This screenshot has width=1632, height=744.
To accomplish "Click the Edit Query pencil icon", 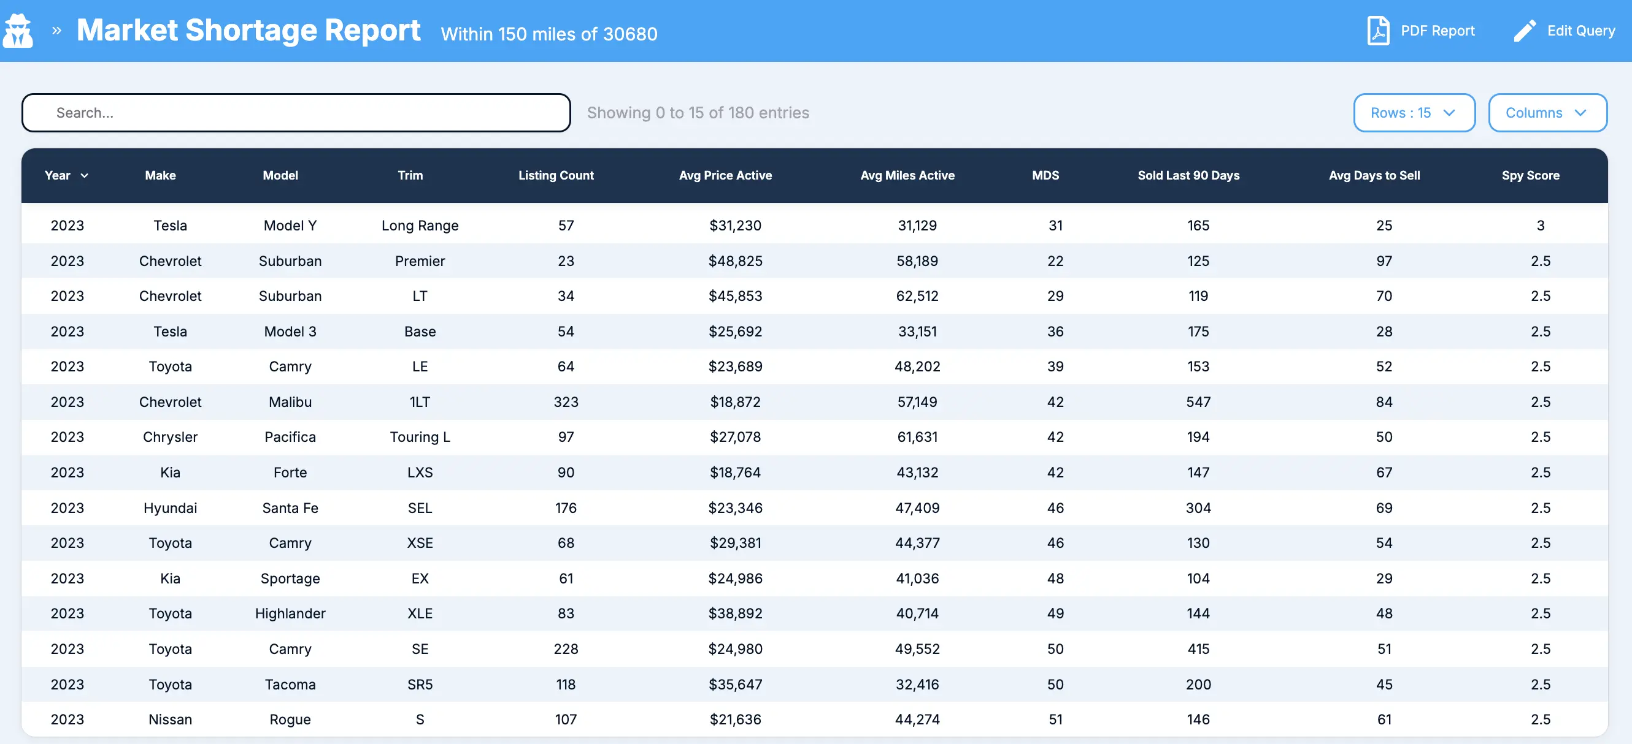I will [1524, 31].
